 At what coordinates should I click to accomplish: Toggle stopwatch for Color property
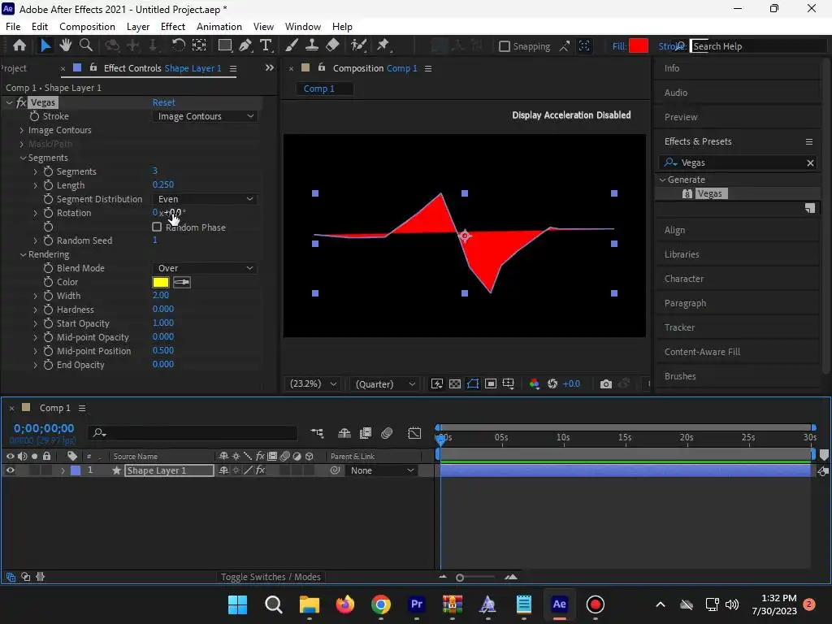48,282
